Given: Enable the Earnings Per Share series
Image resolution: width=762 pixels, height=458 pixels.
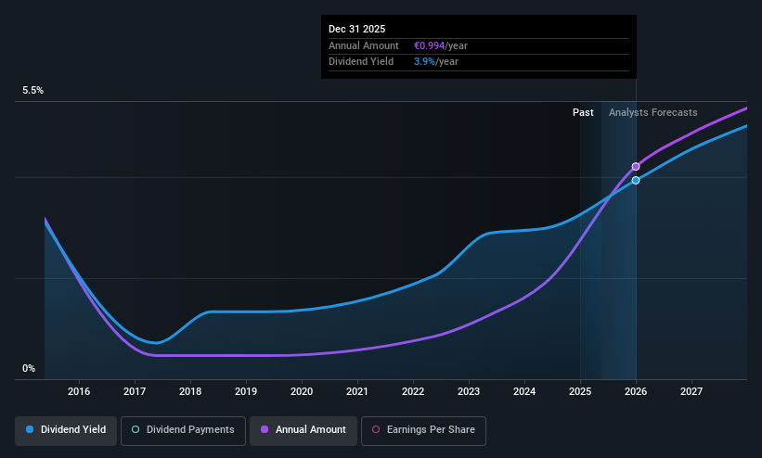Looking at the screenshot, I should pos(423,430).
